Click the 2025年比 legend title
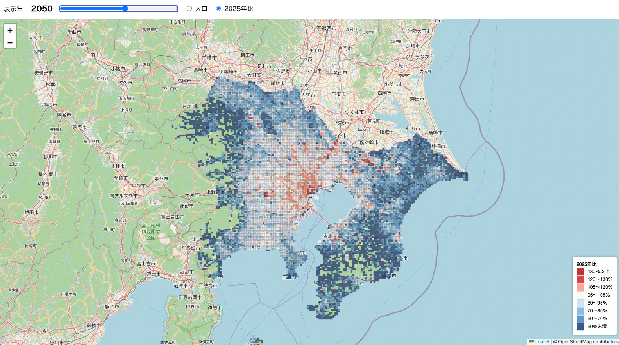Image resolution: width=619 pixels, height=345 pixels. 586,264
